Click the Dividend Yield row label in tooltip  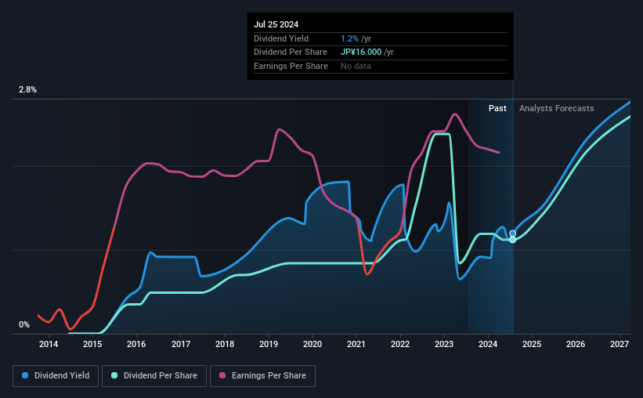281,38
